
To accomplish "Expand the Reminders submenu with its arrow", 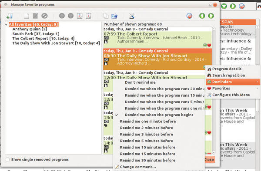I will point(257,82).
